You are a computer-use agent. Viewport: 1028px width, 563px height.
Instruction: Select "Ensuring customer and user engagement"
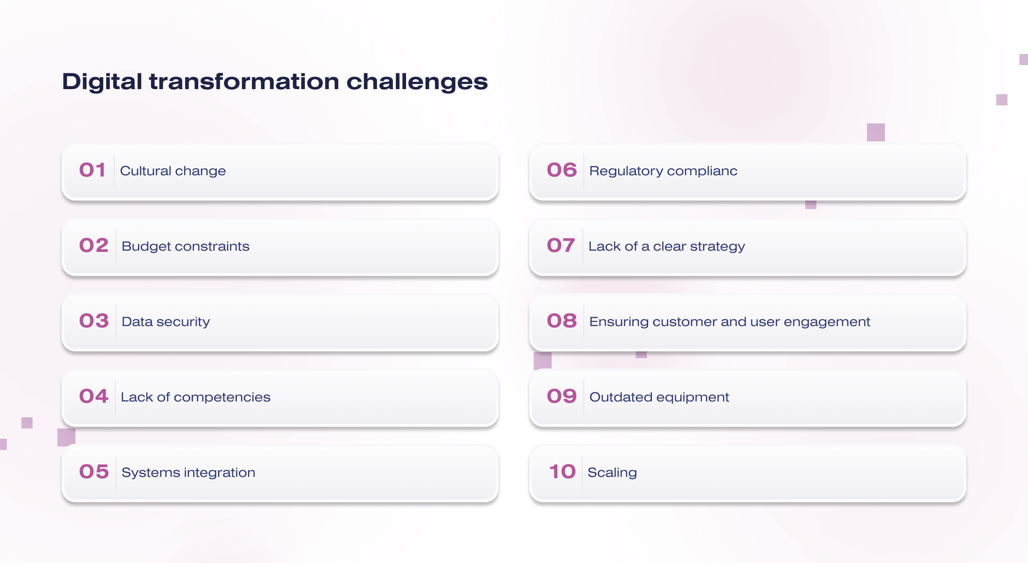tap(729, 322)
